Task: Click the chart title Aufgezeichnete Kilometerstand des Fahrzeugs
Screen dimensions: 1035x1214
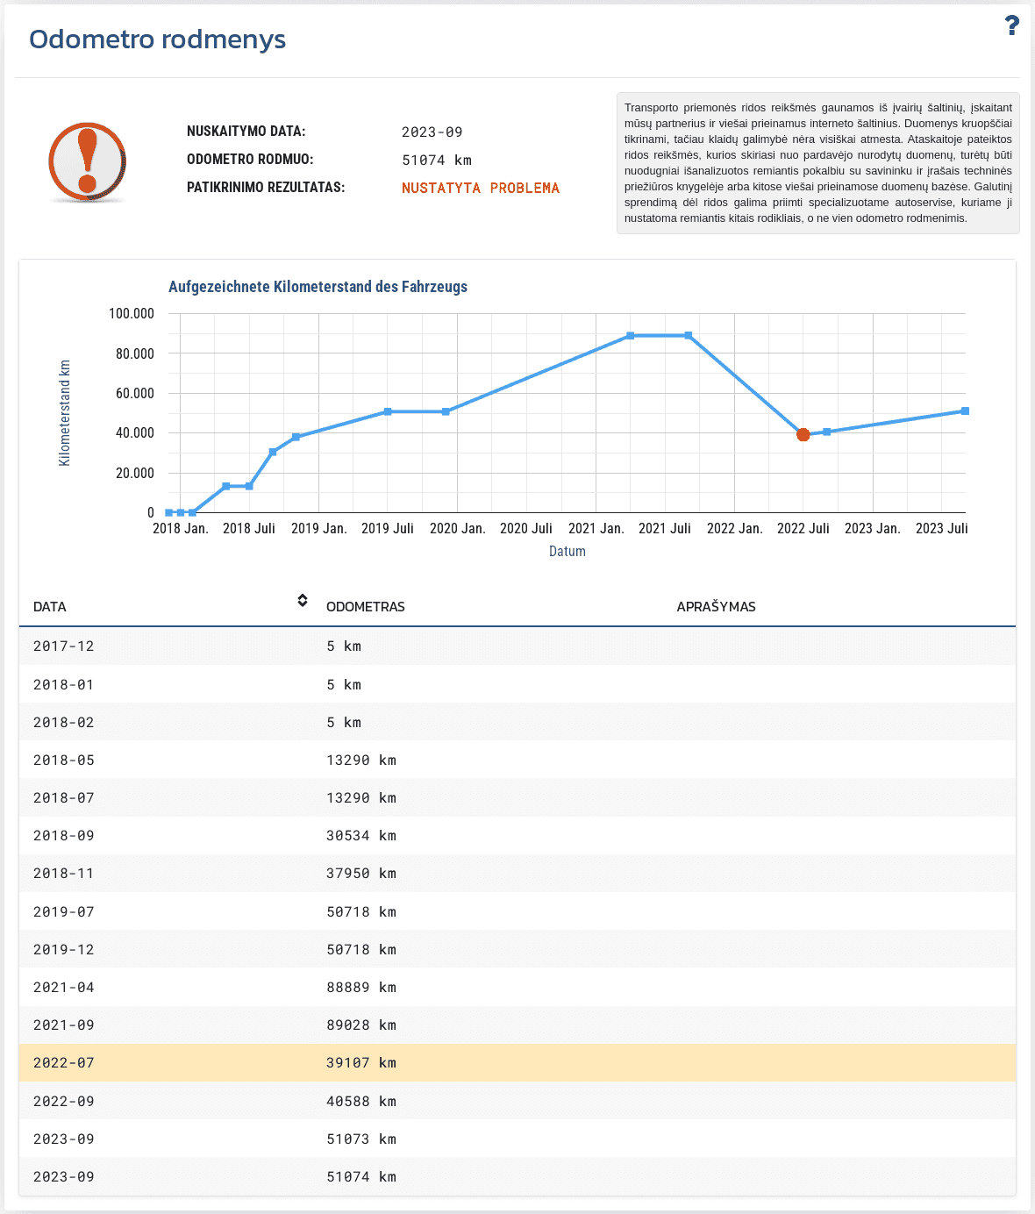Action: pyautogui.click(x=318, y=287)
